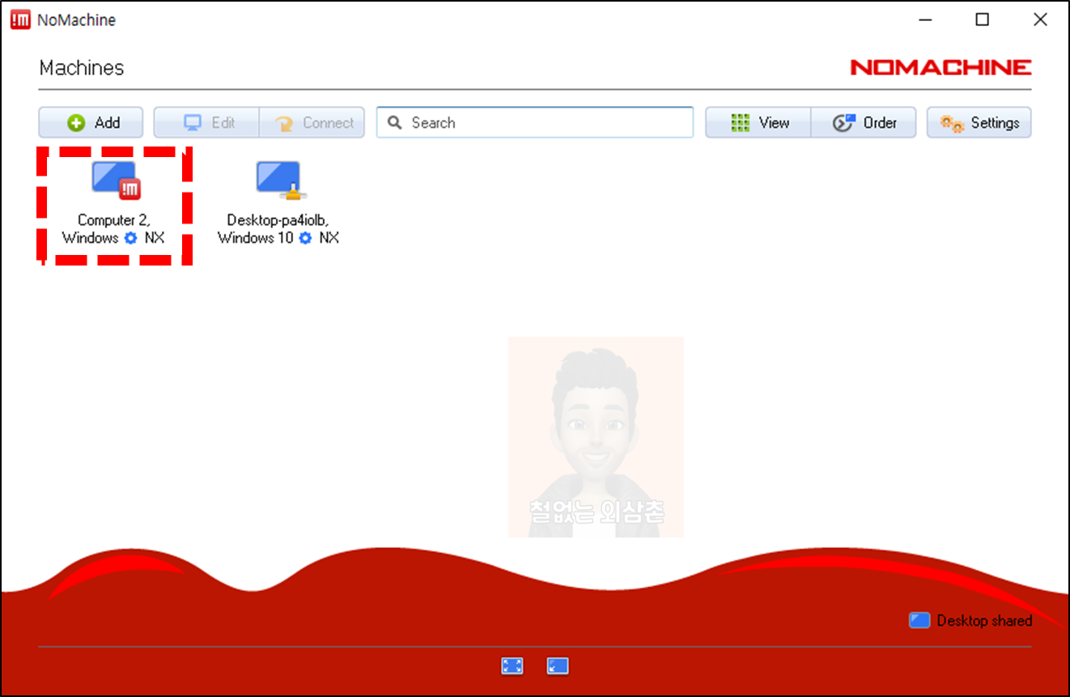Click the Computer 2, Windows label
The image size is (1070, 697).
coord(113,229)
